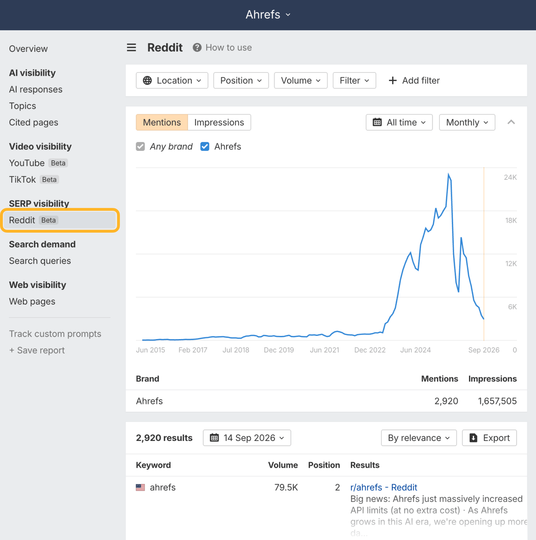Open the hamburger menu next to Reddit
Viewport: 536px width, 540px height.
(131, 48)
